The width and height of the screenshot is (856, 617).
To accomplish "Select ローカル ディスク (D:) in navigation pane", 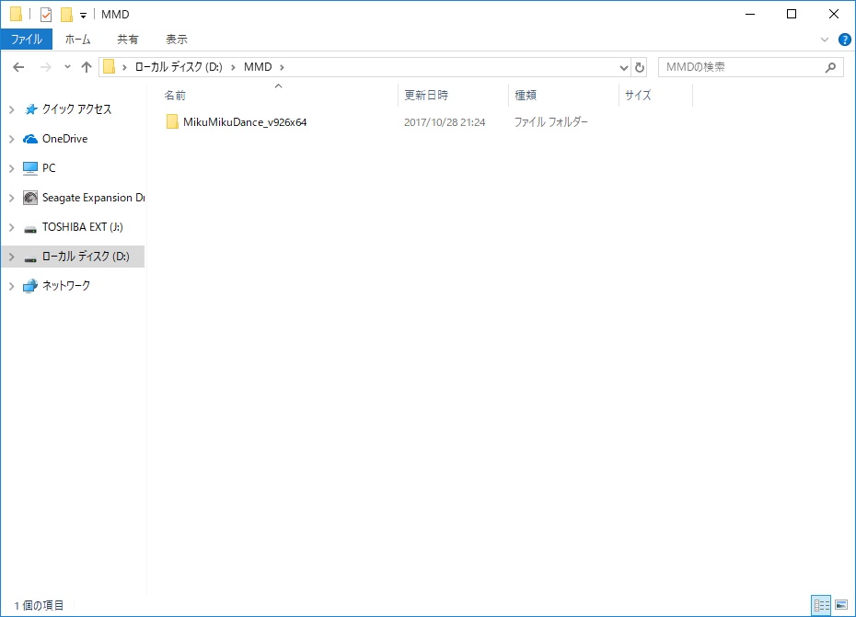I will (x=86, y=257).
